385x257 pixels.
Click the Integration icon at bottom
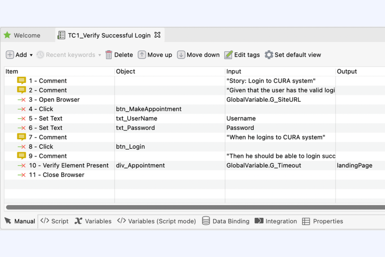pos(259,221)
